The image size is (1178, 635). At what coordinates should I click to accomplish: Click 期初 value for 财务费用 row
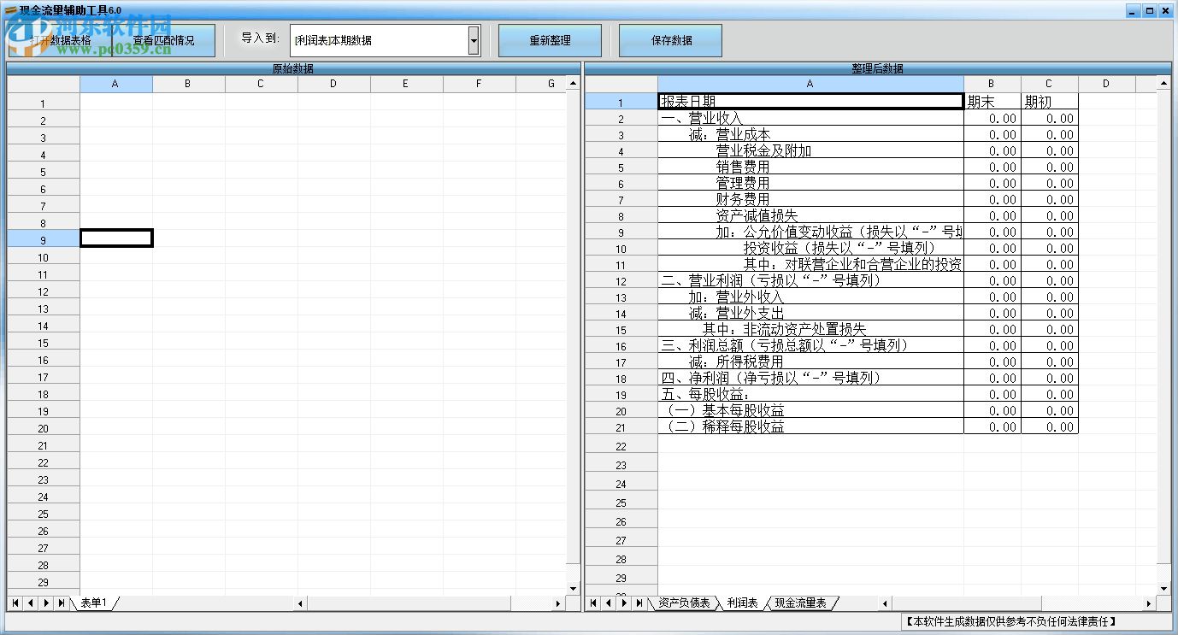coord(1050,199)
